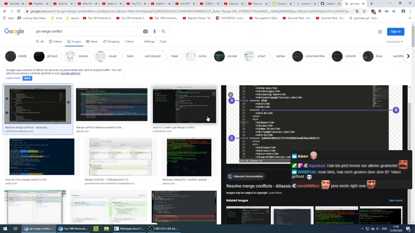This screenshot has width=415, height=233.
Task: Open Top 1000 Nintendo taskbar window
Action: tap(73, 229)
